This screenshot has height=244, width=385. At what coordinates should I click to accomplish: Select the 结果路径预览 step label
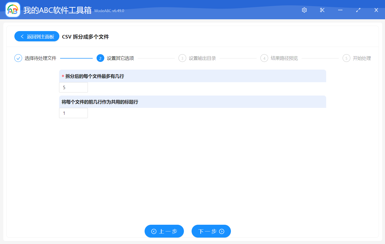283,58
